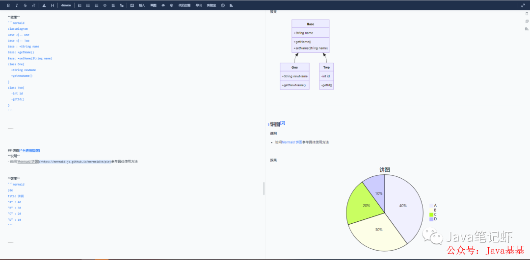Click the Mermaid 饼图 link text in the editor
Image resolution: width=530 pixels, height=260 pixels.
click(x=28, y=162)
